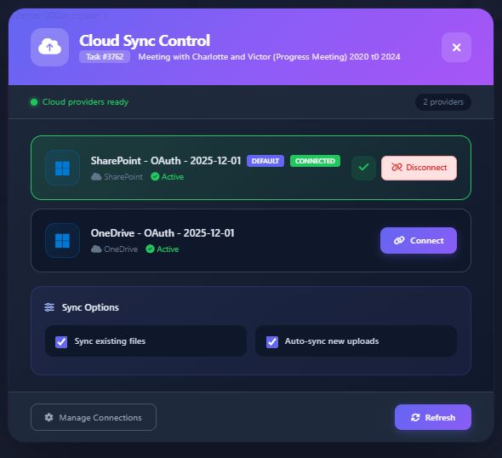Viewport: 502px width, 458px height.
Task: Click the cloud upload icon in header
Action: coord(49,47)
